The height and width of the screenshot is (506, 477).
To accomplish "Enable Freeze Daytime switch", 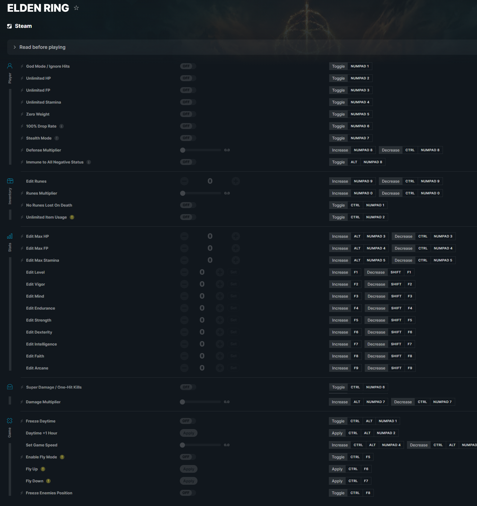I will coord(188,421).
